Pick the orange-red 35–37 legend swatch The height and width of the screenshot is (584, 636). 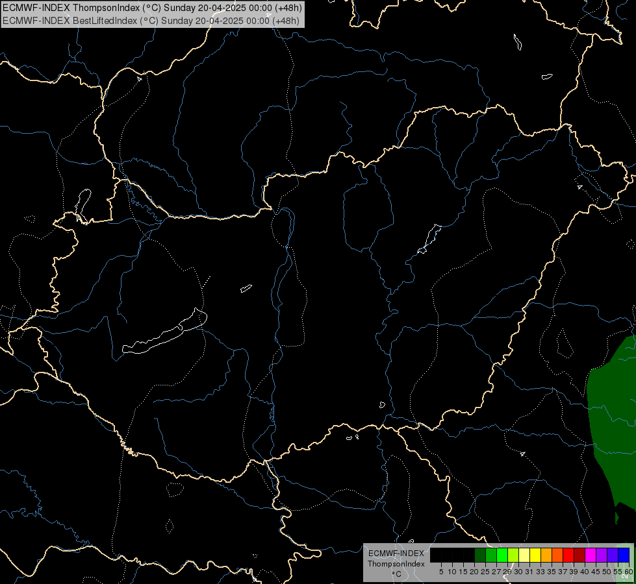[557, 555]
